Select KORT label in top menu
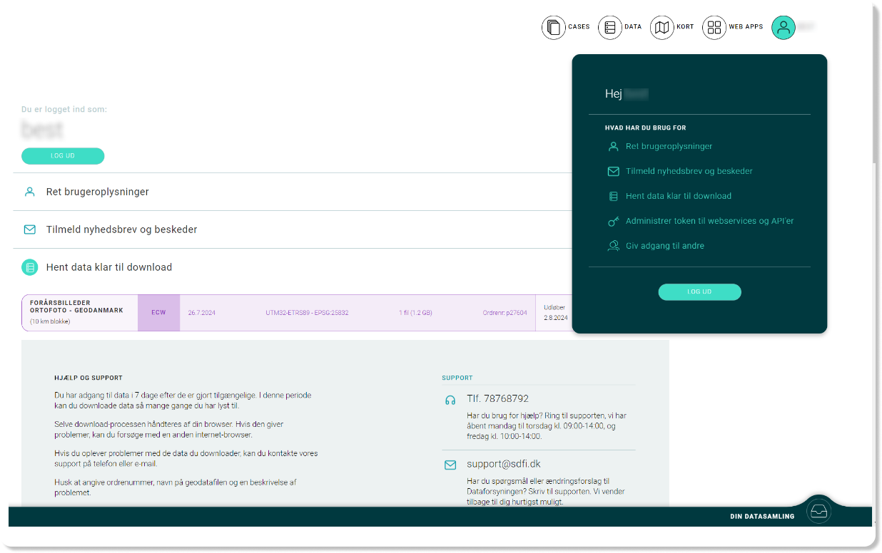Viewport: 882px width, 553px height. (685, 27)
